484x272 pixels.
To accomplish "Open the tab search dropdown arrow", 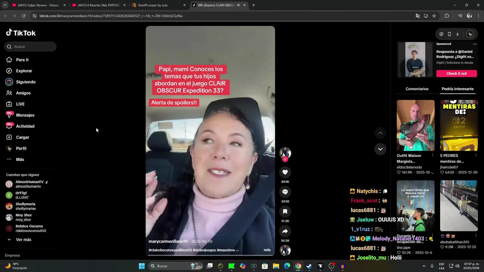I will (5, 5).
